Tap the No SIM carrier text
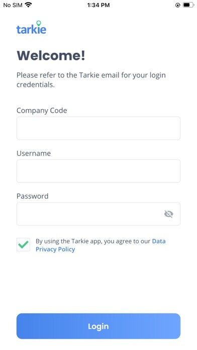 click(13, 5)
